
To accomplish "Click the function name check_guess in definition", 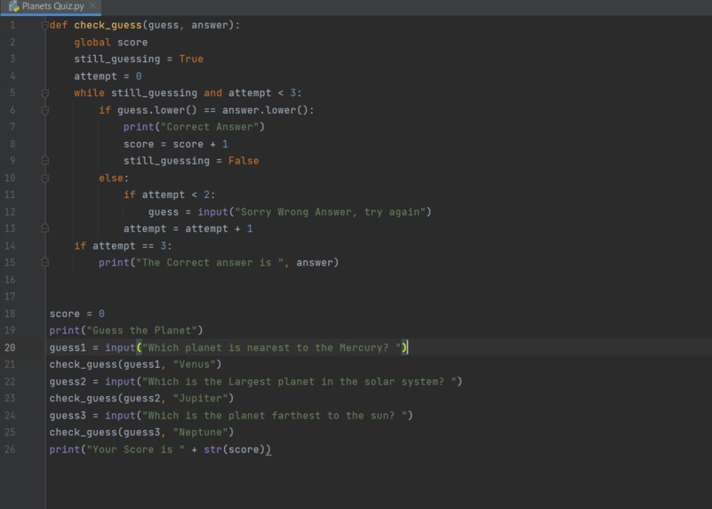I will pyautogui.click(x=108, y=26).
